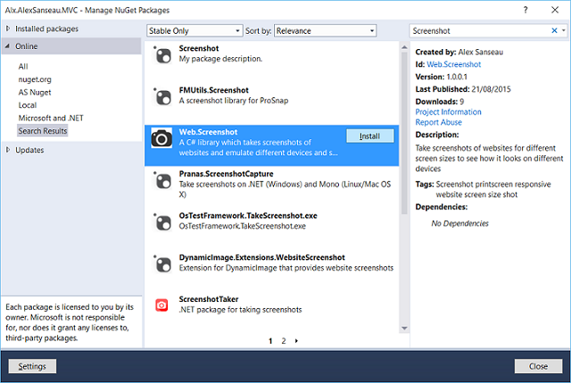This screenshot has width=571, height=383.
Task: Click the Last Published date 21/08/2015
Action: pos(491,89)
